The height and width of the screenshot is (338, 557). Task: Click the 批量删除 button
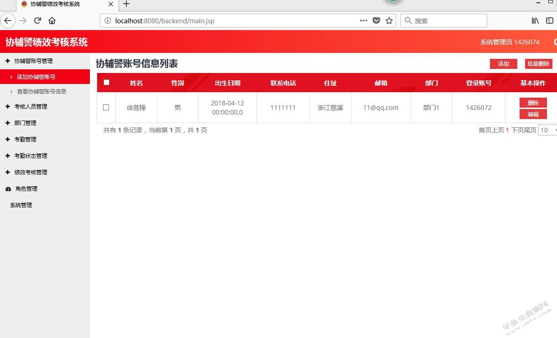(539, 64)
